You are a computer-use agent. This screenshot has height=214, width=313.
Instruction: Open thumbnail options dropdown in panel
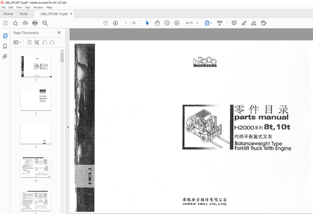(18, 43)
